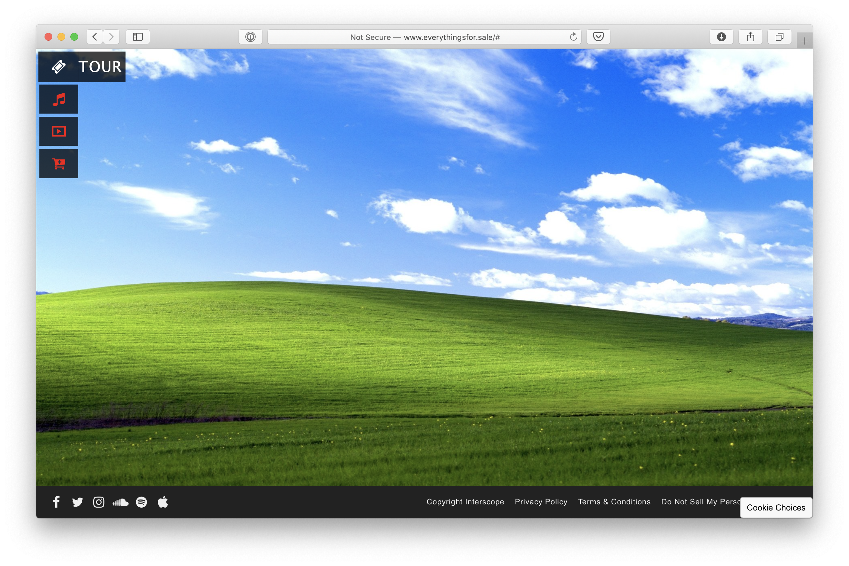
Task: Minimize the Safari window
Action: tap(61, 37)
